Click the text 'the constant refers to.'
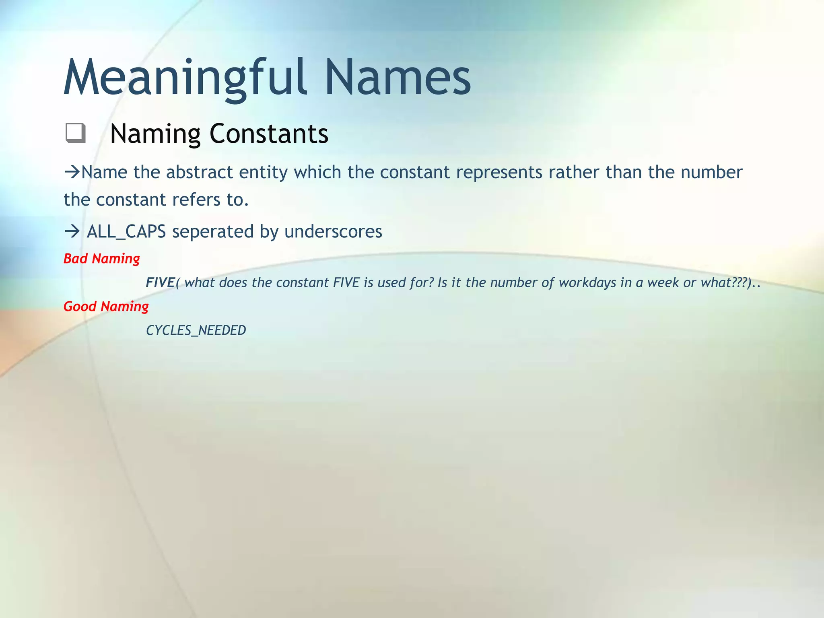Image resolution: width=824 pixels, height=618 pixels. (156, 200)
